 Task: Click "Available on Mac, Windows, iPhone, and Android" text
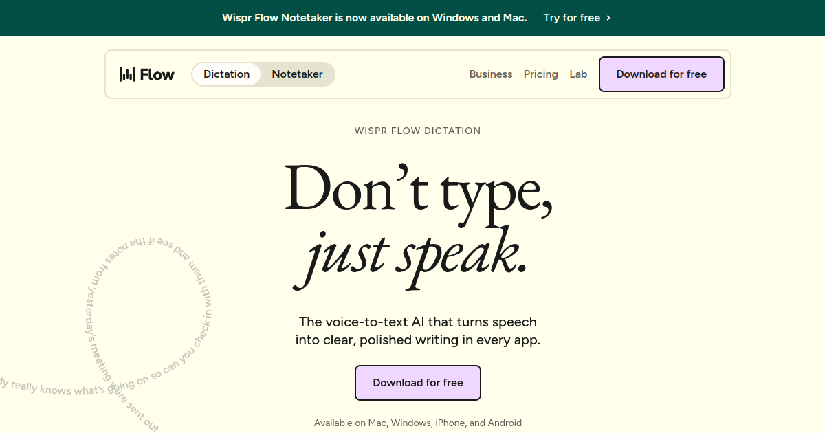point(418,423)
